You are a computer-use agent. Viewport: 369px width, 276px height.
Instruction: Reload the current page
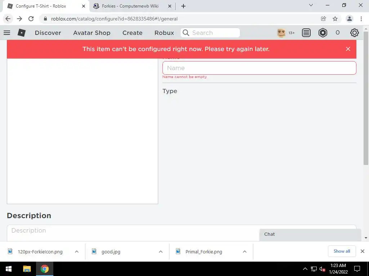point(31,19)
